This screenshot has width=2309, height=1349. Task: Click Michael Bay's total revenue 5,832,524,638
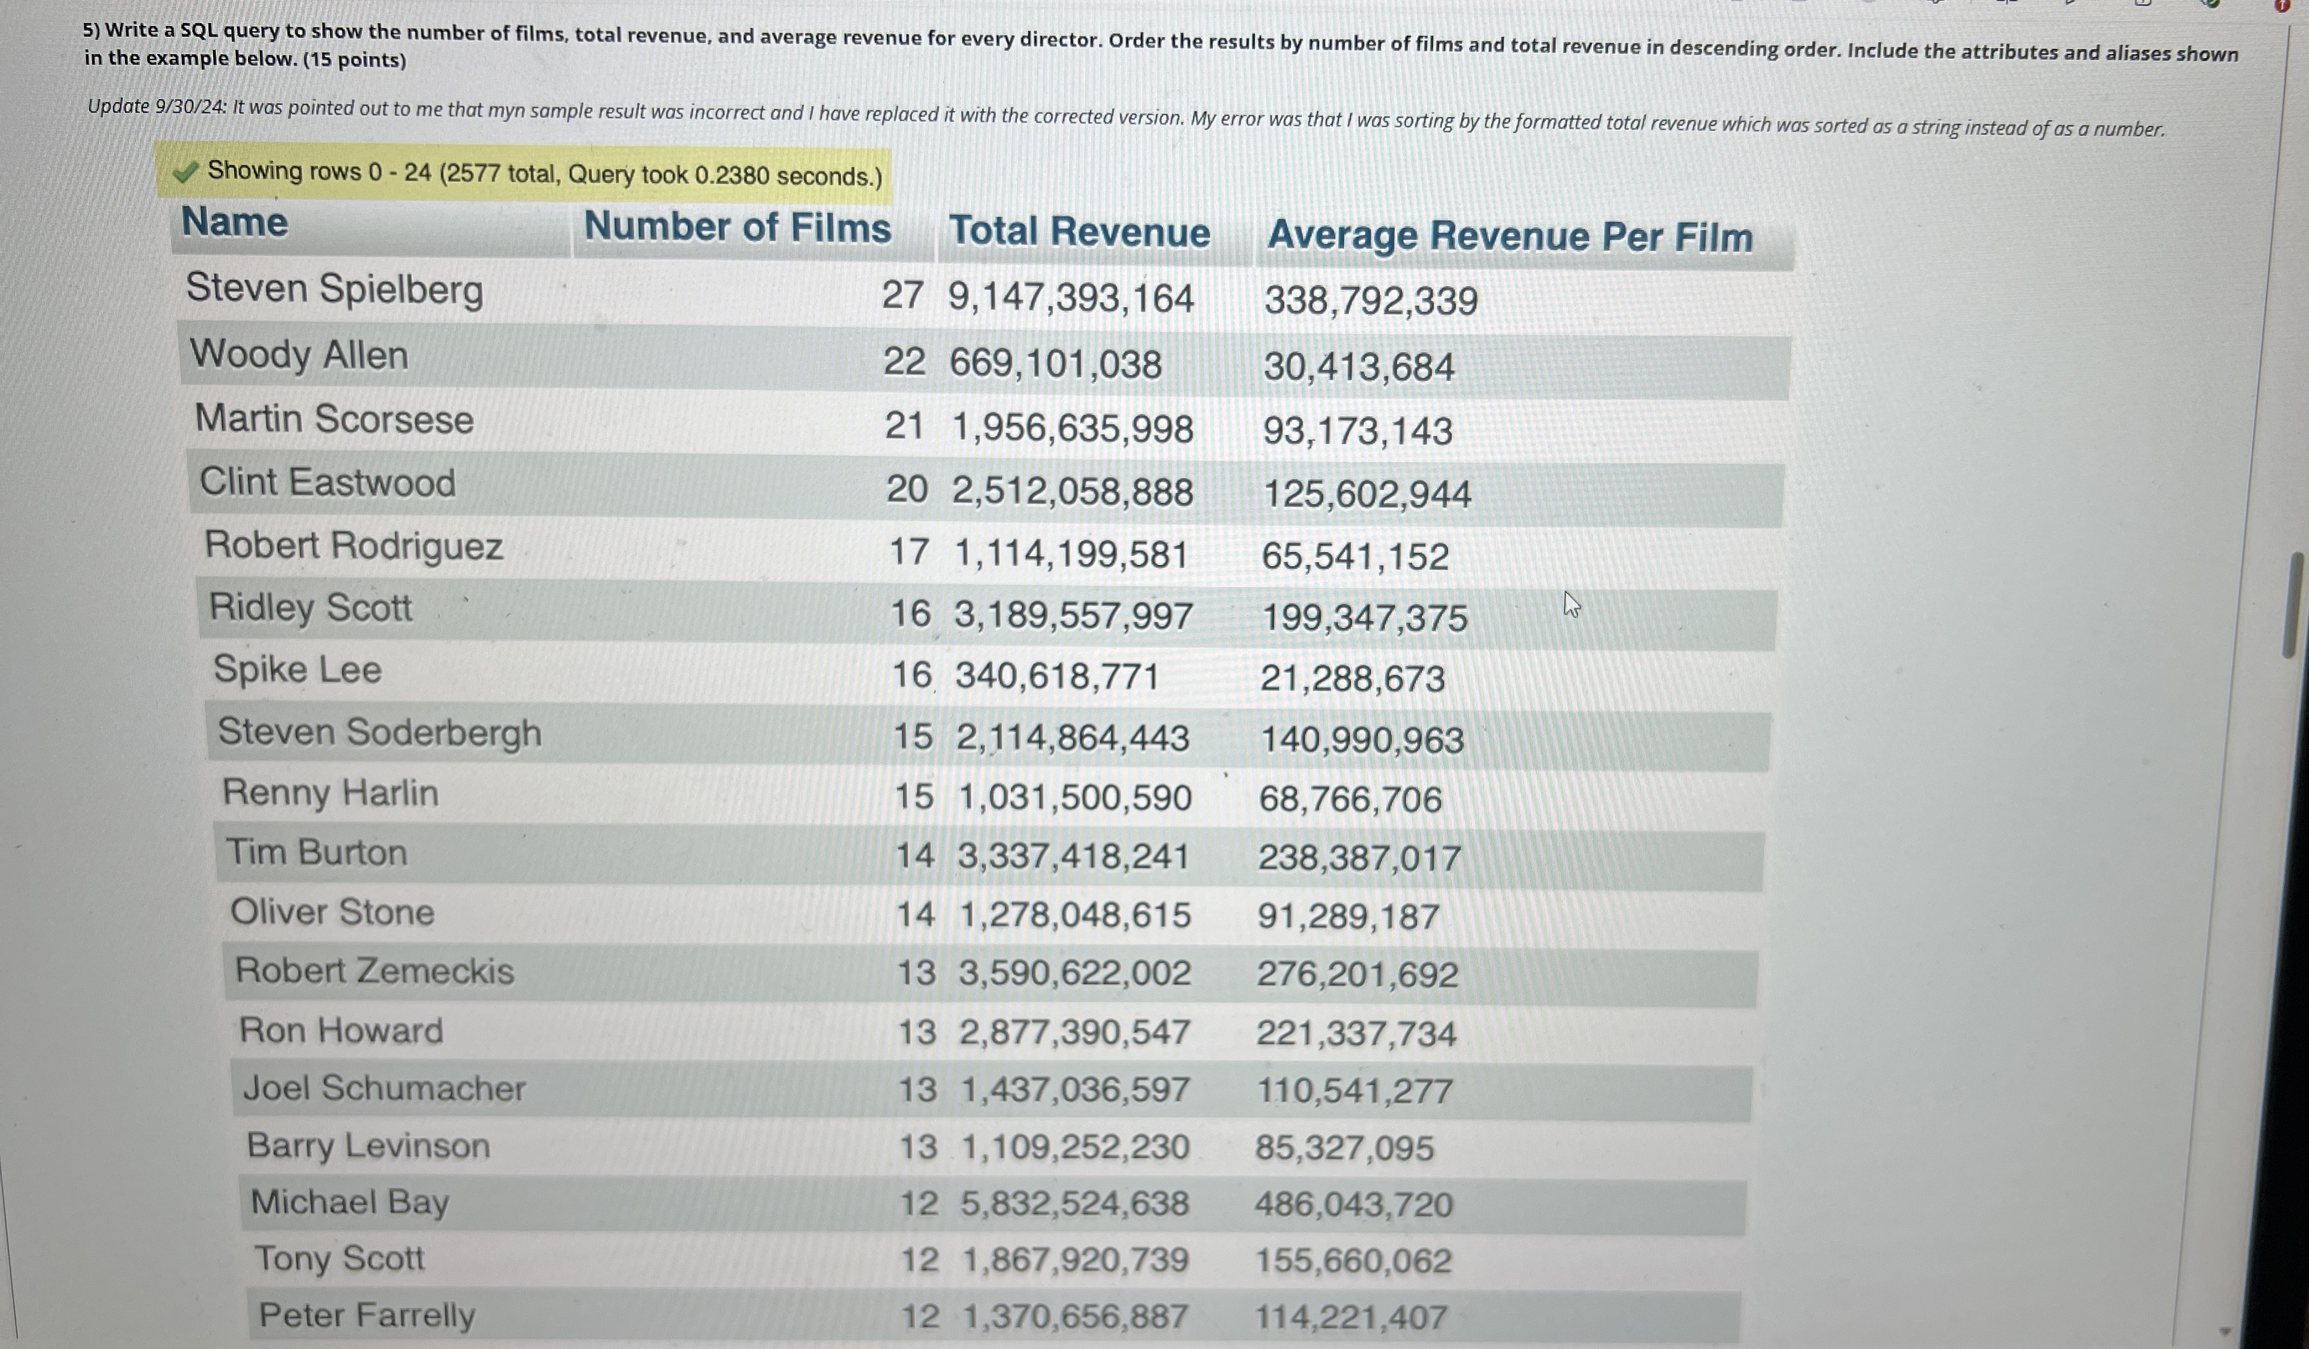tap(1074, 1203)
